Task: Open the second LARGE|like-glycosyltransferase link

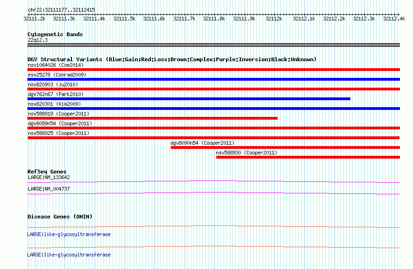Action: point(69,255)
